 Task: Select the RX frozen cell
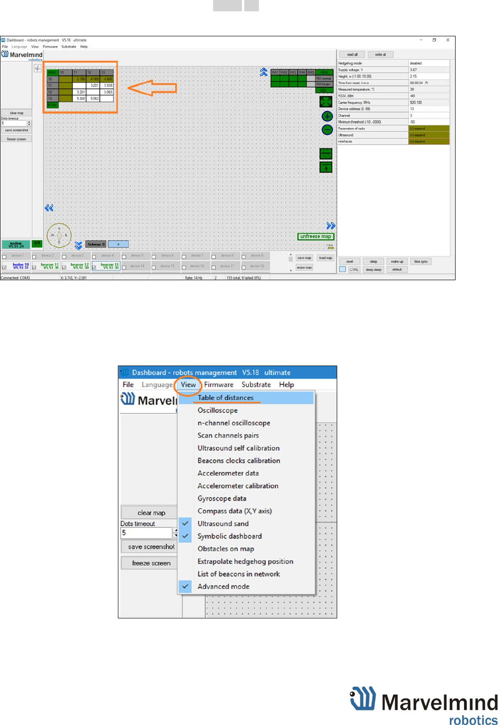pos(324,84)
